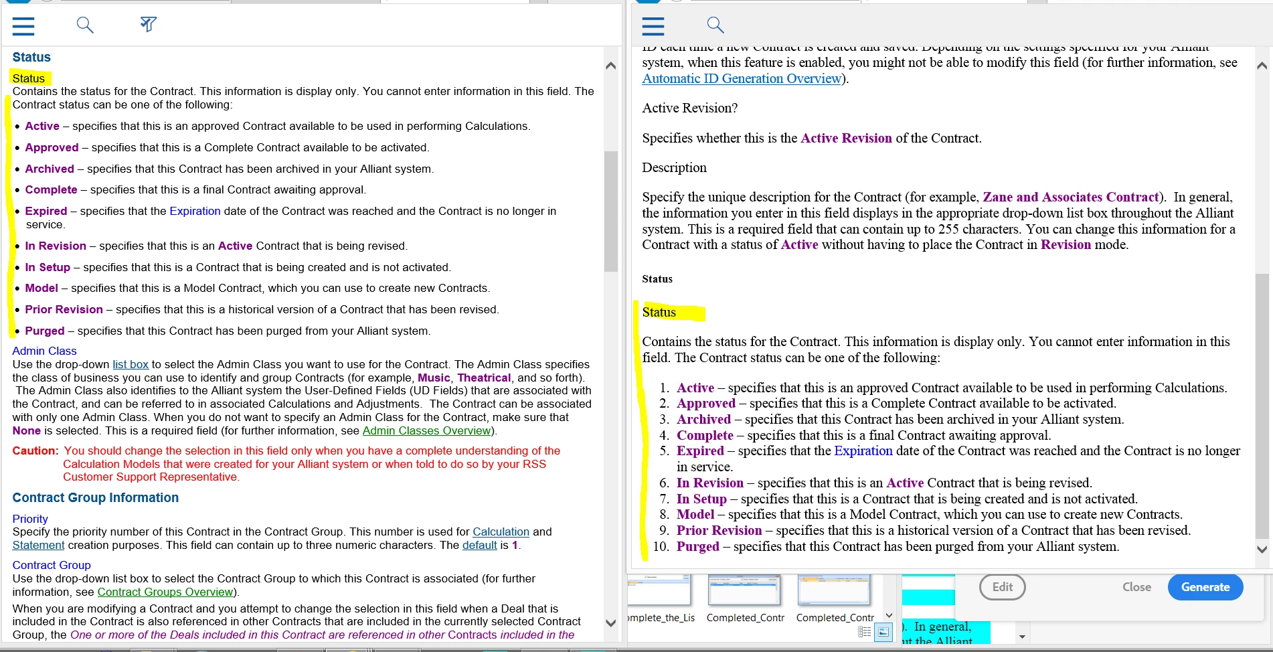Viewport: 1273px width, 652px height.
Task: Click the left pane scrollbar thumb
Action: pyautogui.click(x=610, y=211)
